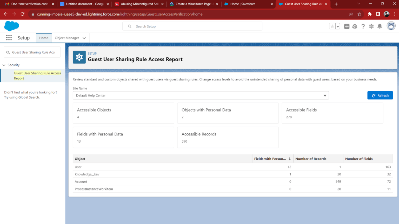Screen dimensions: 399x224
Task: View notifications via the bell icon
Action: coord(380,26)
